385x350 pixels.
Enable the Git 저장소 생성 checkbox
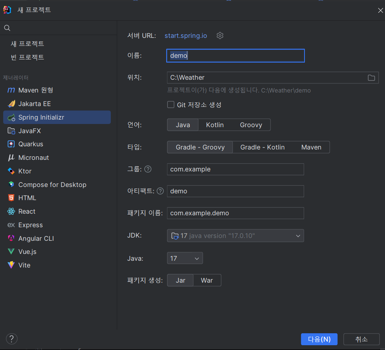[171, 105]
